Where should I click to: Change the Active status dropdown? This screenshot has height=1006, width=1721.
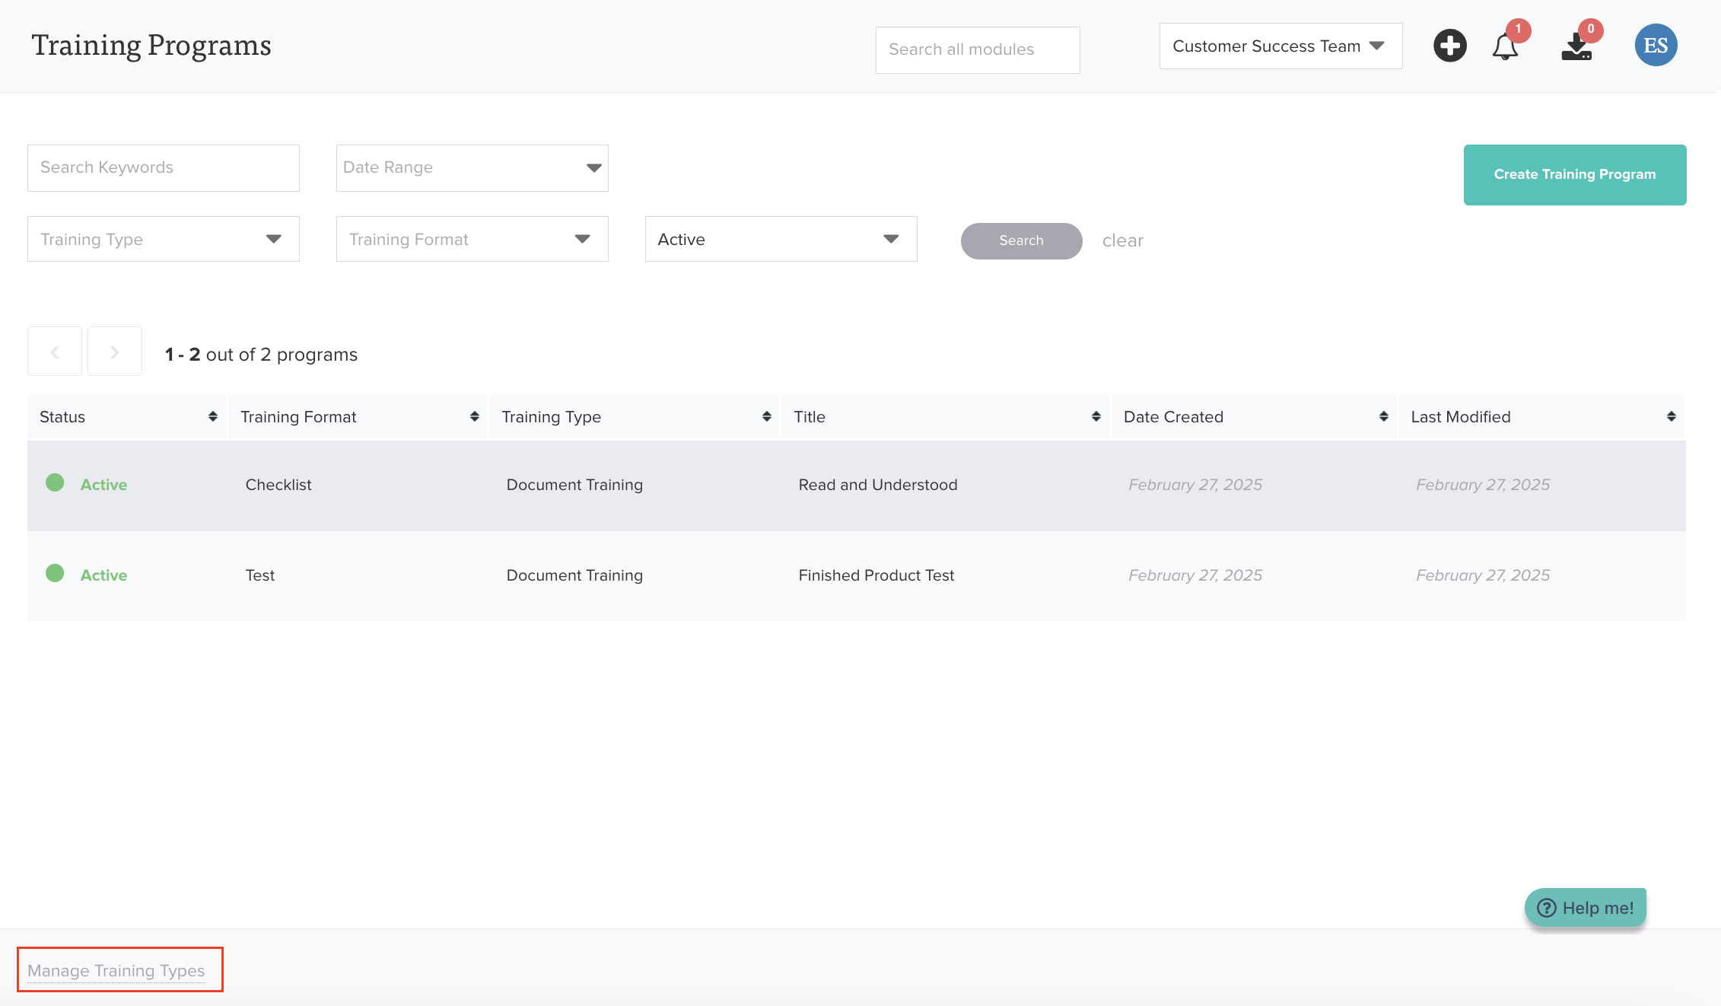[x=781, y=239]
